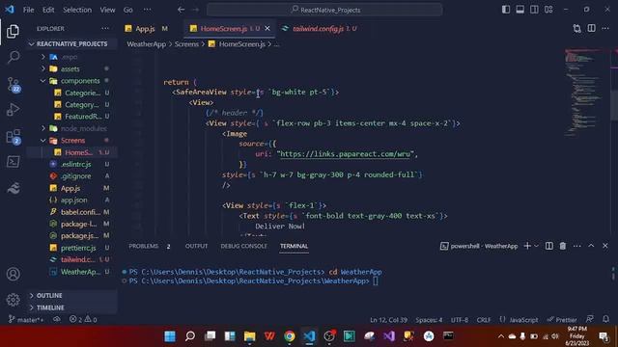Screen dimensions: 618x347
Task: Open the Manage gear icon
Action: pyautogui.click(x=13, y=300)
